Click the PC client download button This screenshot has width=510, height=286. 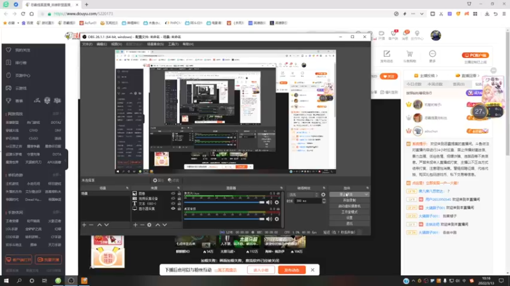476,55
